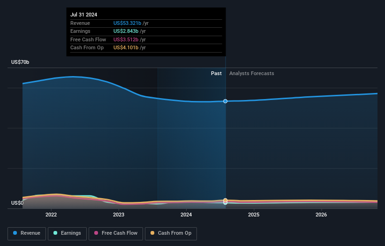
Task: Click the Cash From Op tooltip label
Action: coord(87,48)
